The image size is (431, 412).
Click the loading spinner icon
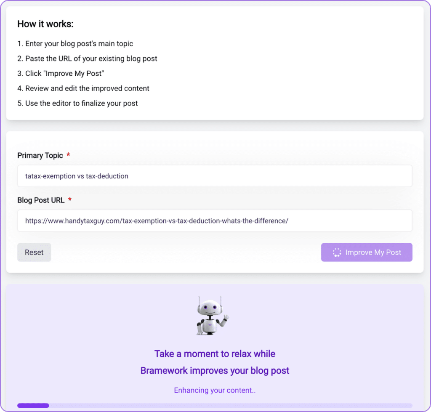tap(337, 253)
